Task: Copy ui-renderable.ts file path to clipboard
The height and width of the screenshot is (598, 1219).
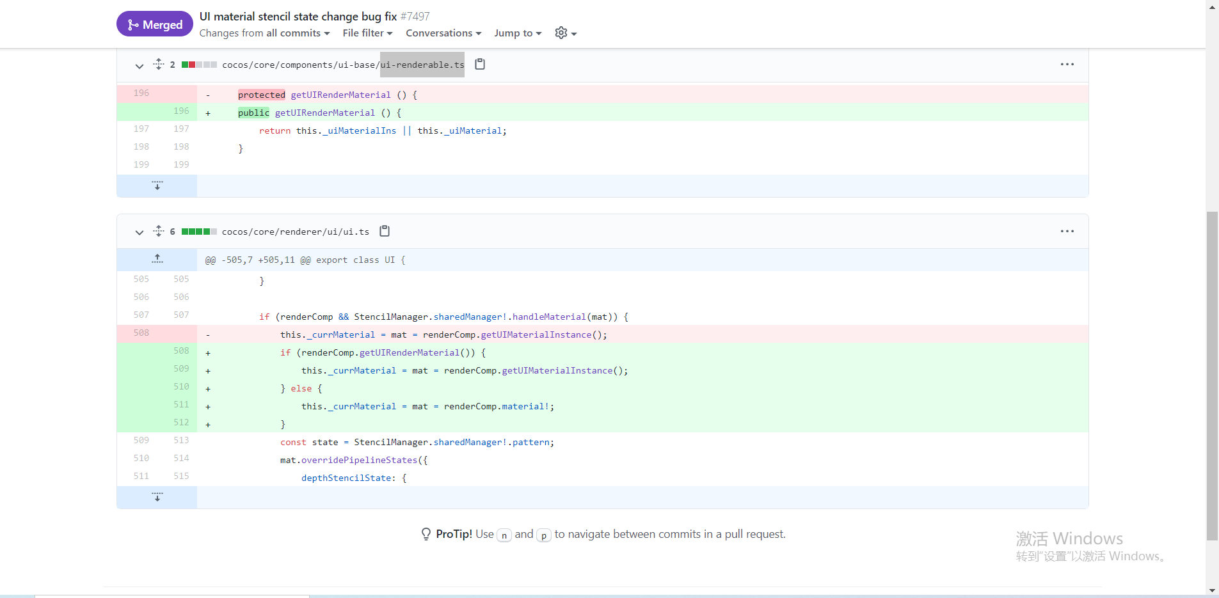Action: 480,64
